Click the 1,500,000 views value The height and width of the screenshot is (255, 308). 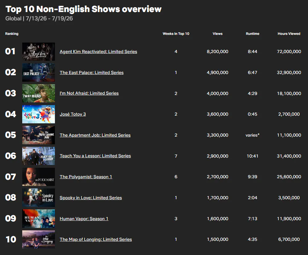click(x=218, y=240)
